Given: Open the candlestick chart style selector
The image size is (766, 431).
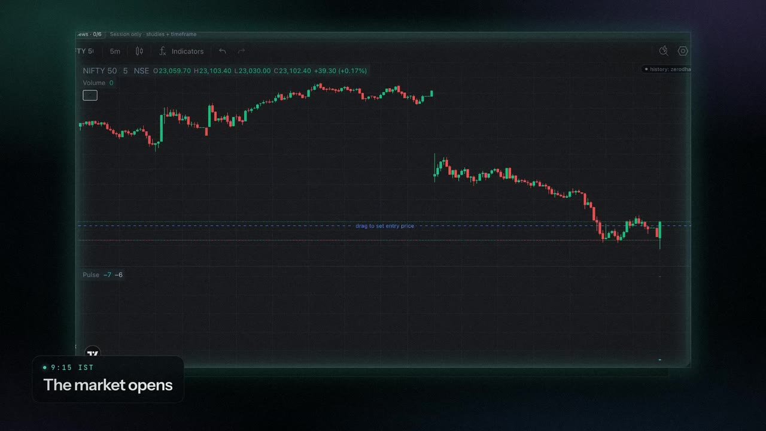Looking at the screenshot, I should coord(139,51).
